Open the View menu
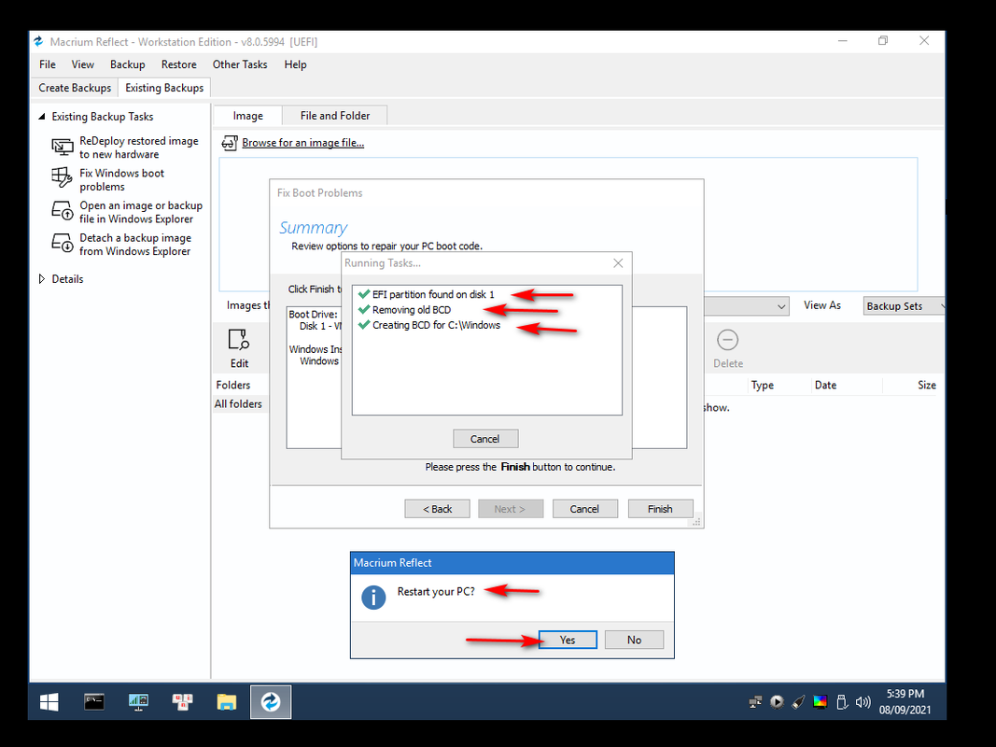Image resolution: width=996 pixels, height=747 pixels. point(82,64)
